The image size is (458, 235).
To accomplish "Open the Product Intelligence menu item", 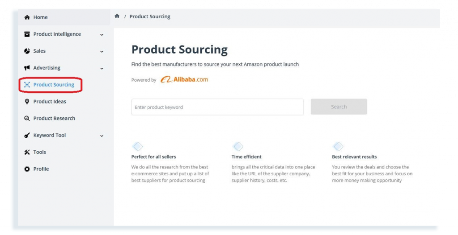I will point(57,34).
